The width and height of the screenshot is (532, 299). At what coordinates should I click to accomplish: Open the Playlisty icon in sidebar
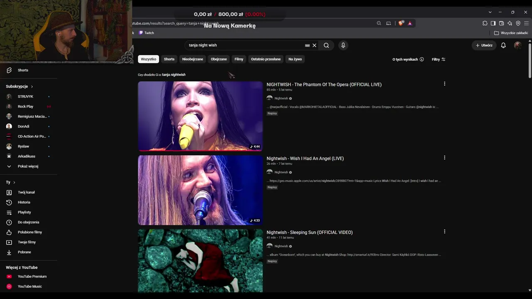click(x=9, y=212)
